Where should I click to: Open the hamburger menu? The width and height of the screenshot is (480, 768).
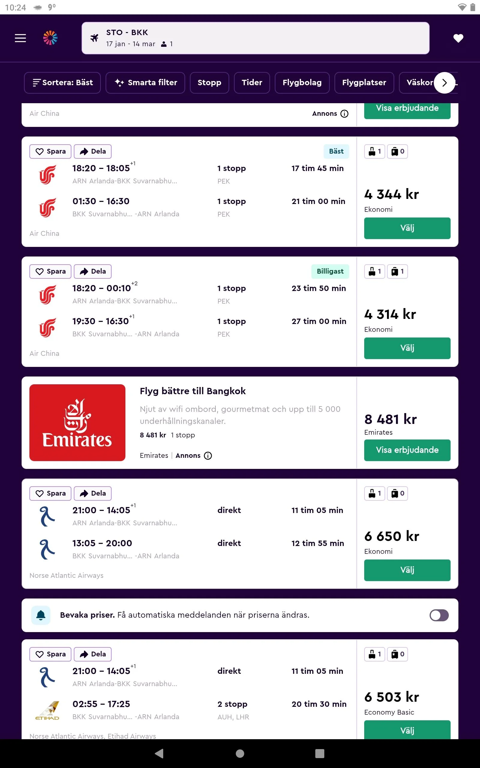pyautogui.click(x=20, y=38)
